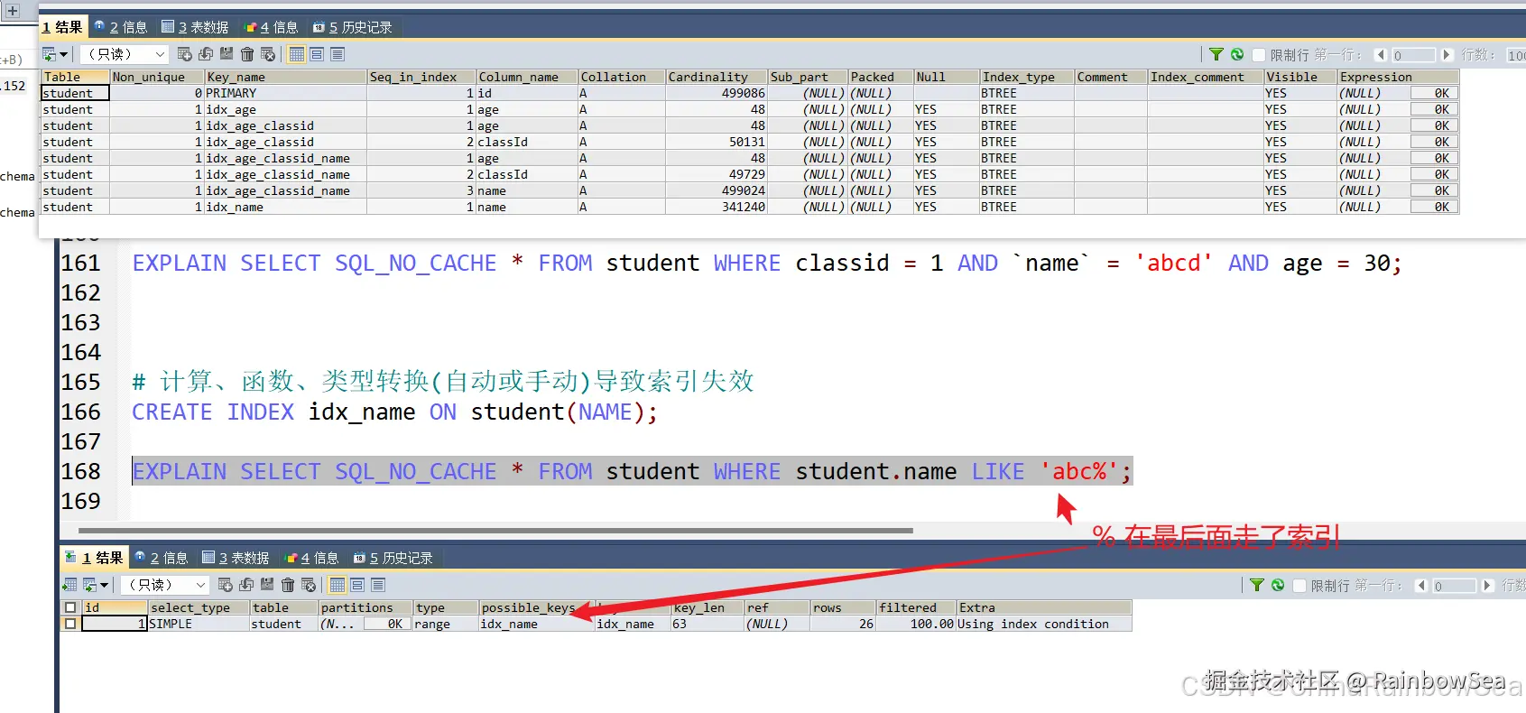
Task: Open lower panel 2 信息 tab
Action: [162, 558]
